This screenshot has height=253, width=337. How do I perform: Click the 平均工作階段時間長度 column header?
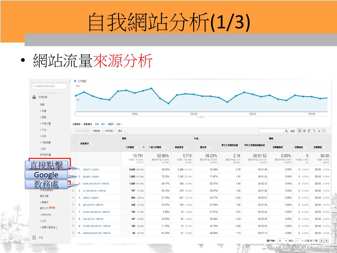pos(254,145)
